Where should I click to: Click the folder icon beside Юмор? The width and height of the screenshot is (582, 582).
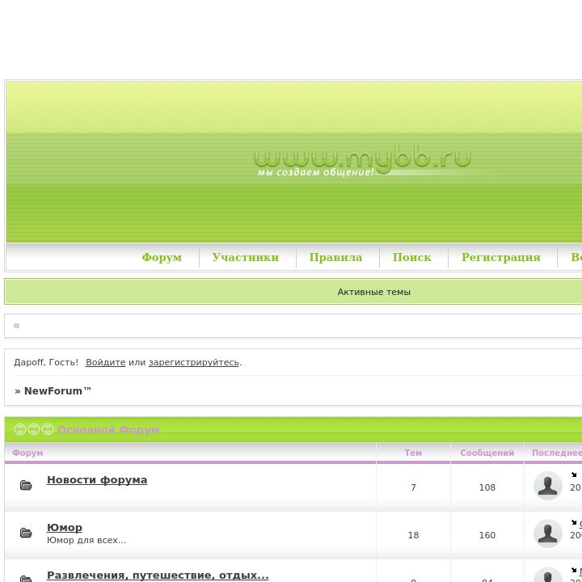[x=26, y=533]
